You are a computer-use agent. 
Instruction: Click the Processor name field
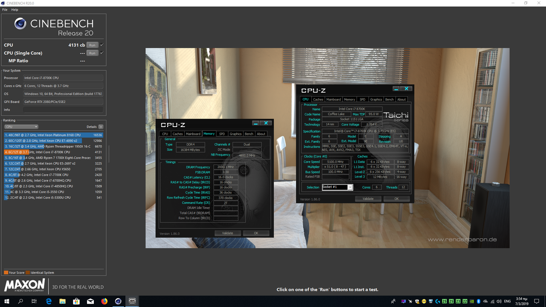(63, 78)
